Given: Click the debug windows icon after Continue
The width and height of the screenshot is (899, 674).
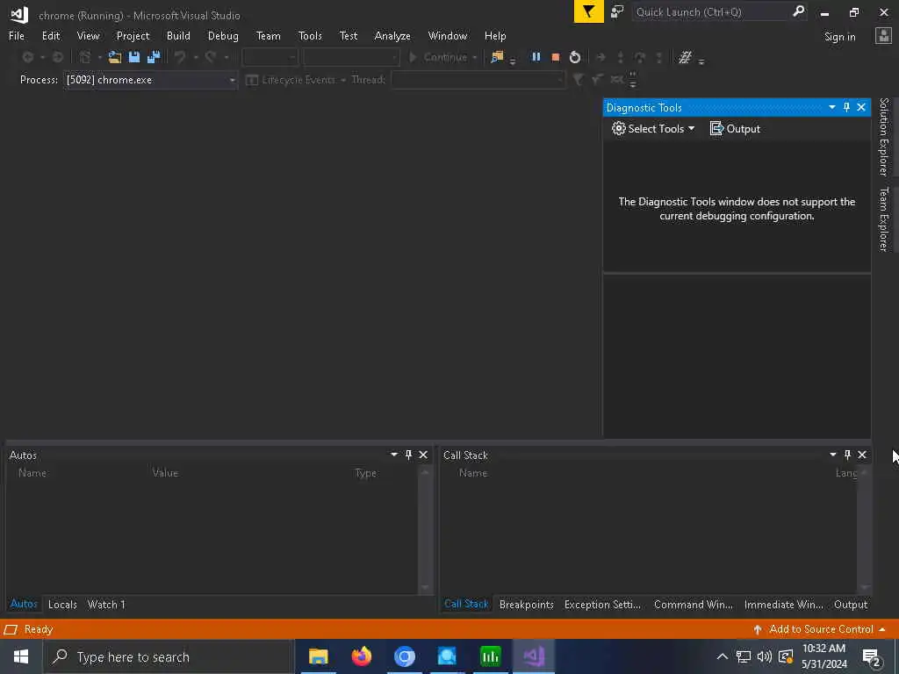Looking at the screenshot, I should pos(497,57).
